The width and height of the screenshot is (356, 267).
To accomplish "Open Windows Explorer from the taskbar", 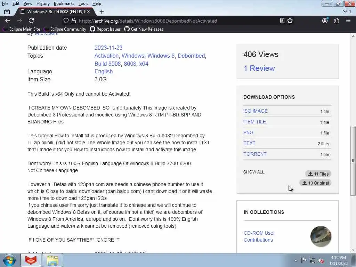I will coord(52,260).
